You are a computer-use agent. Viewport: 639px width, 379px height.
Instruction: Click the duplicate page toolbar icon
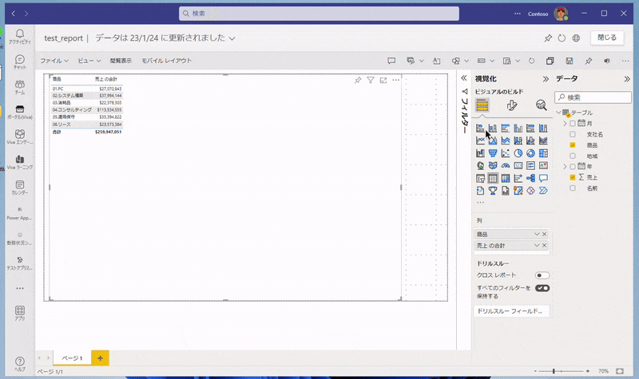click(550, 61)
